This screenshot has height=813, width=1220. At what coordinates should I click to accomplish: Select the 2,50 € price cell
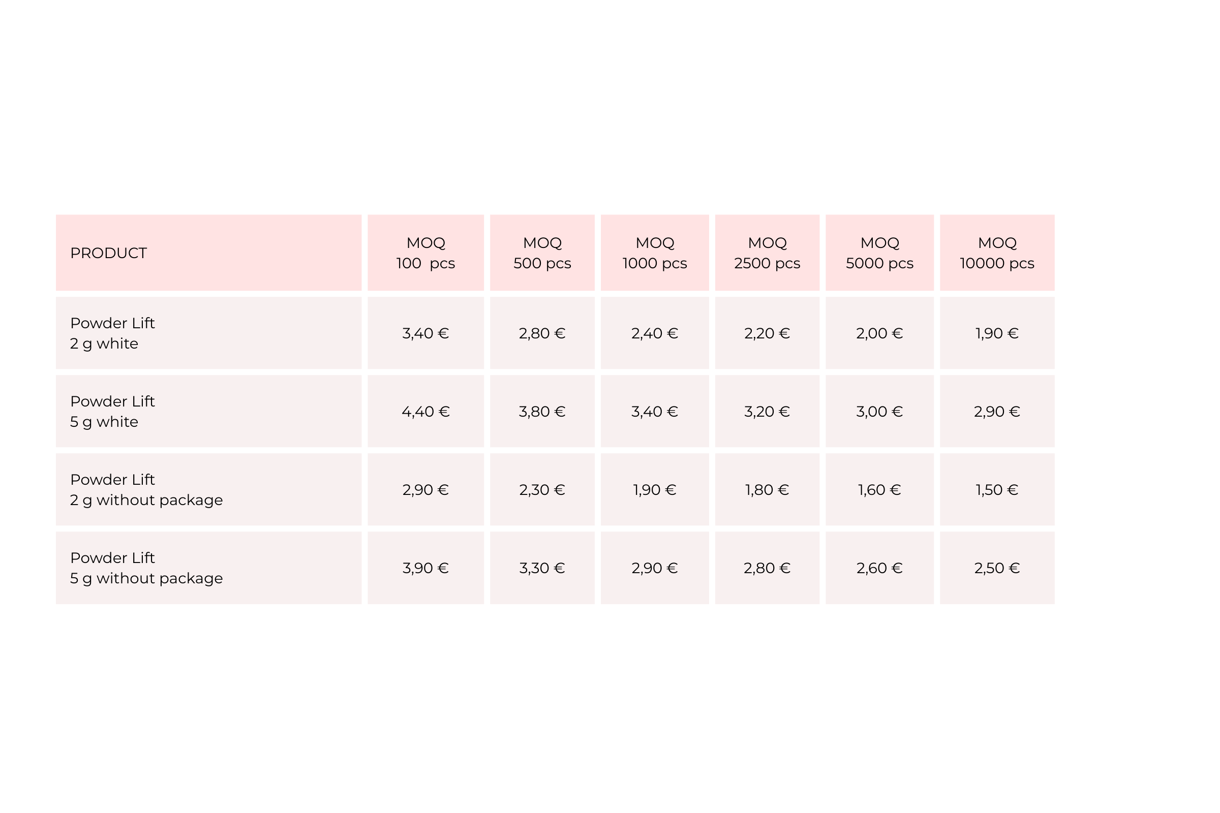997,568
